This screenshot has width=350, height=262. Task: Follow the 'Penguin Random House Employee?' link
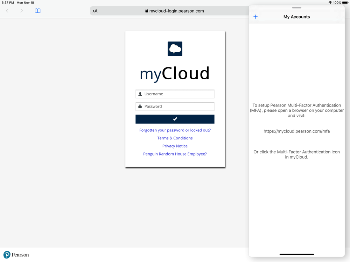coord(175,154)
